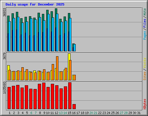Click day label 6 on the x-axis

click(31, 113)
